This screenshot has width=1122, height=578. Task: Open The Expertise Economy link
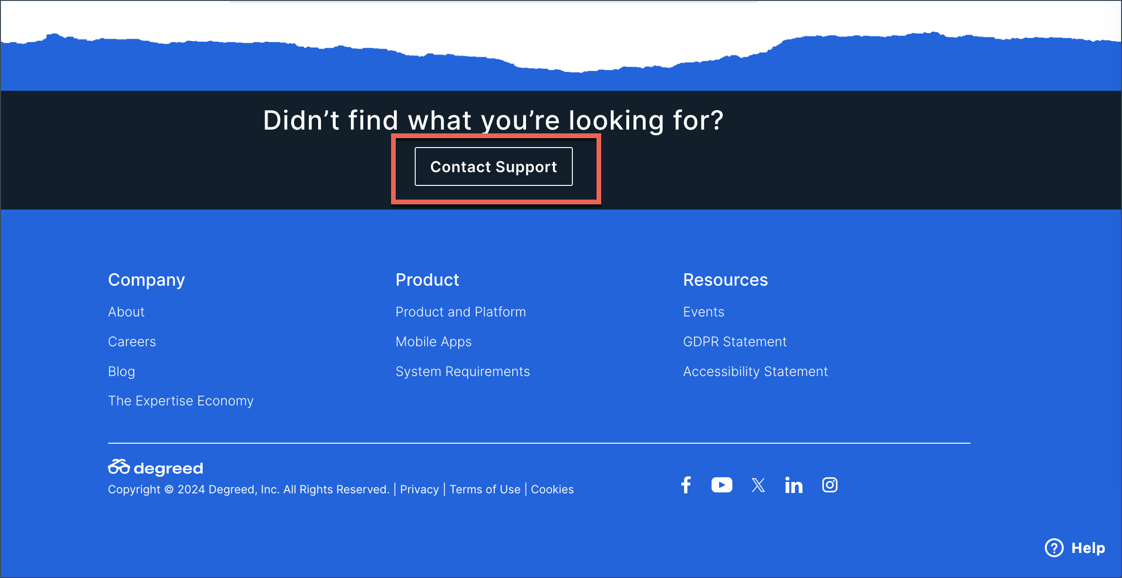tap(181, 401)
